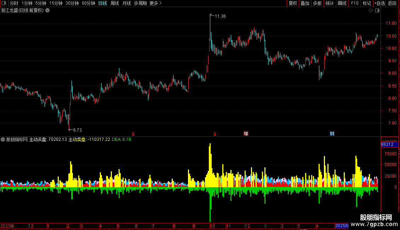Click the panel layout icon at top-left
The image size is (400, 230).
[x=4, y=3]
